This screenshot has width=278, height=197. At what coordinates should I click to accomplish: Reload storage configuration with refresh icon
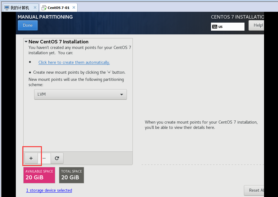pyautogui.click(x=57, y=158)
